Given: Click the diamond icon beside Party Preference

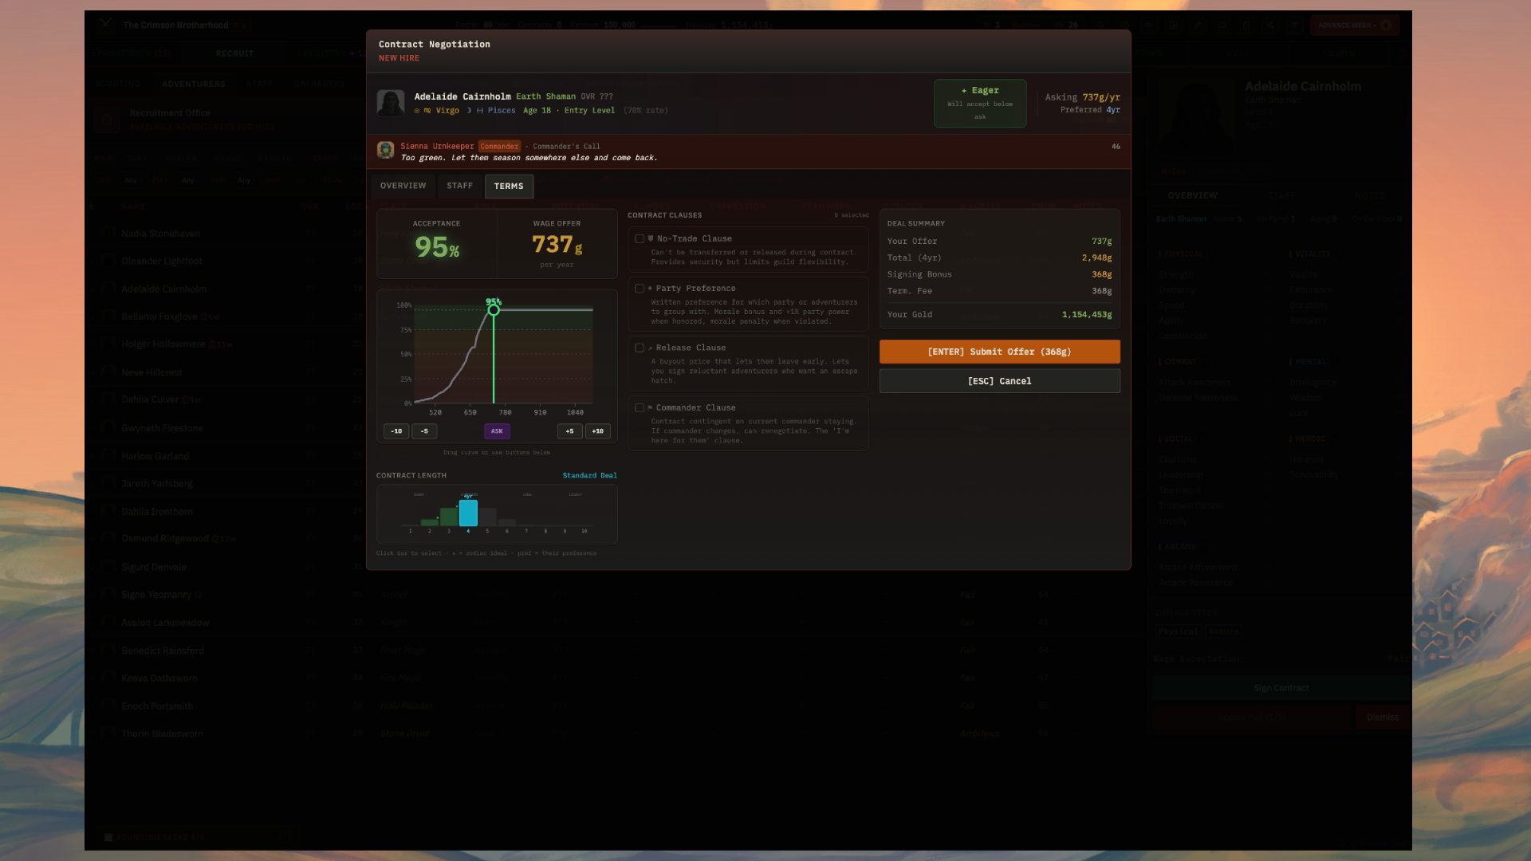Looking at the screenshot, I should [650, 289].
